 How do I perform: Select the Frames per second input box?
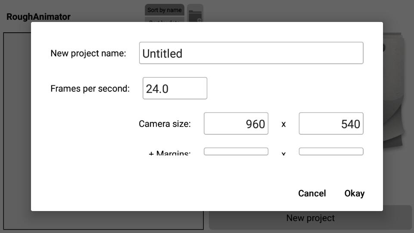point(174,88)
